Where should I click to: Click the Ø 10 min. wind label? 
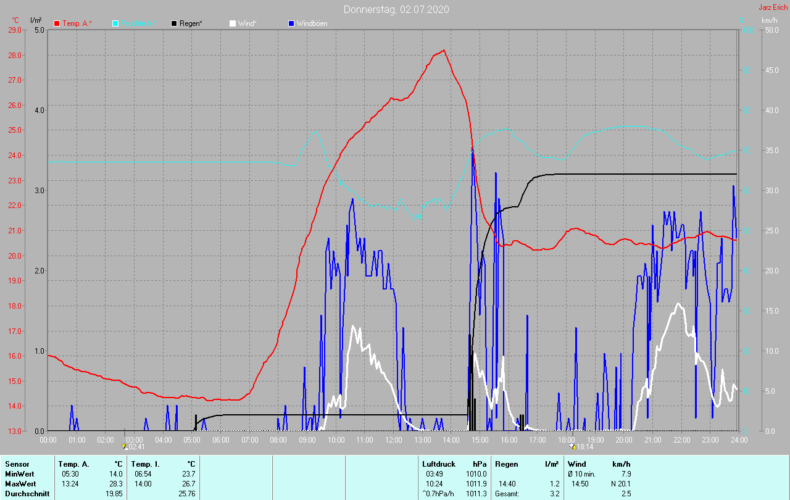[x=582, y=474]
